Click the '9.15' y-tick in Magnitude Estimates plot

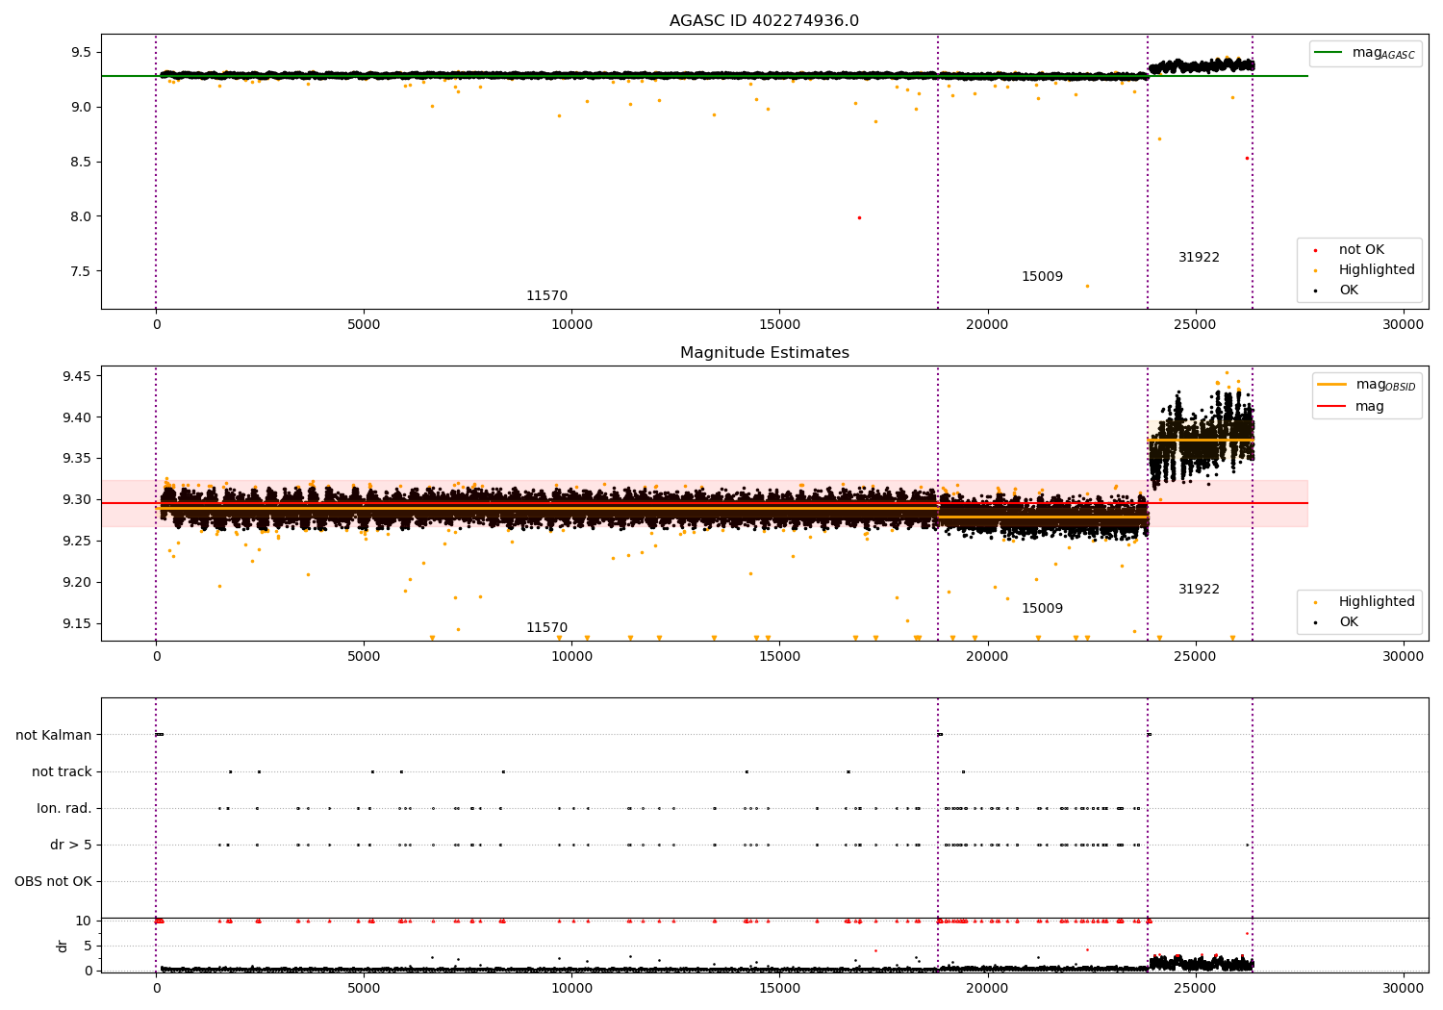pyautogui.click(x=77, y=623)
